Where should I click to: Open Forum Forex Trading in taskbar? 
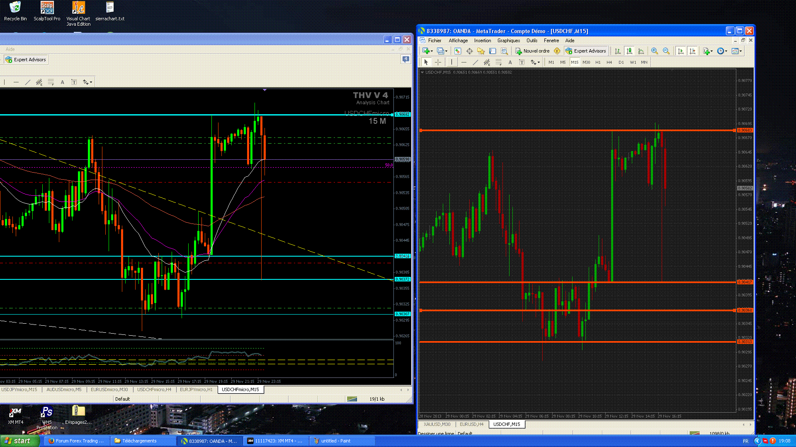click(76, 441)
